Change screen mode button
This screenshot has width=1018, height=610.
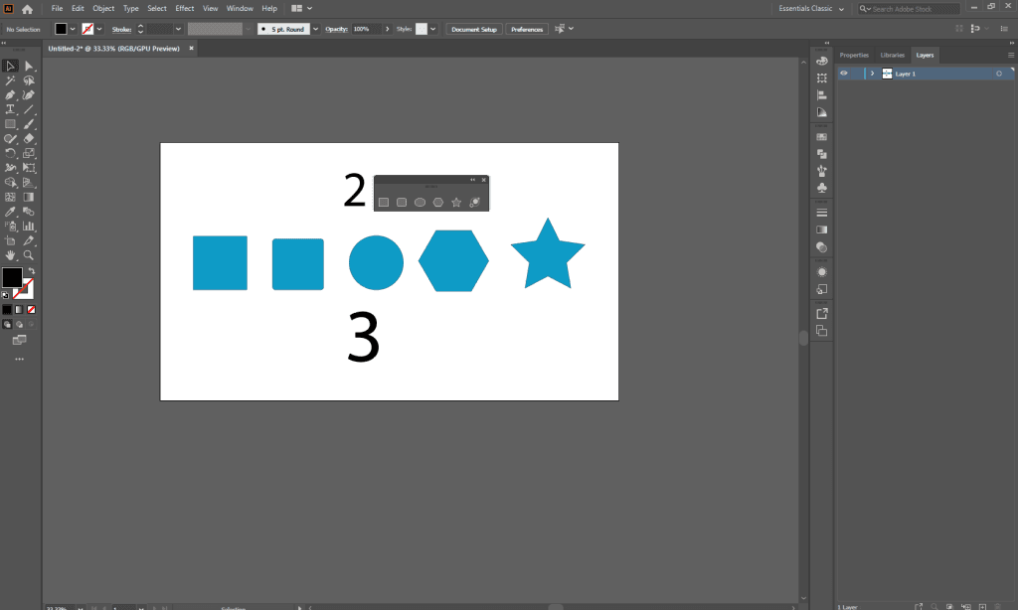(x=20, y=340)
